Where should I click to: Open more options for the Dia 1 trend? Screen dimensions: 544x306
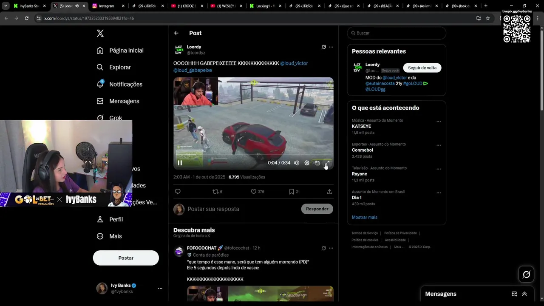click(439, 193)
